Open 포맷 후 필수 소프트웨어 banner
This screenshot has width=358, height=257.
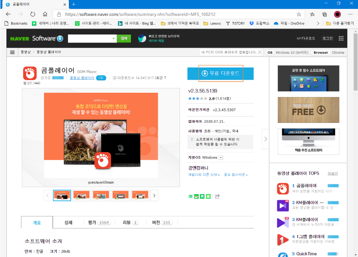click(309, 78)
